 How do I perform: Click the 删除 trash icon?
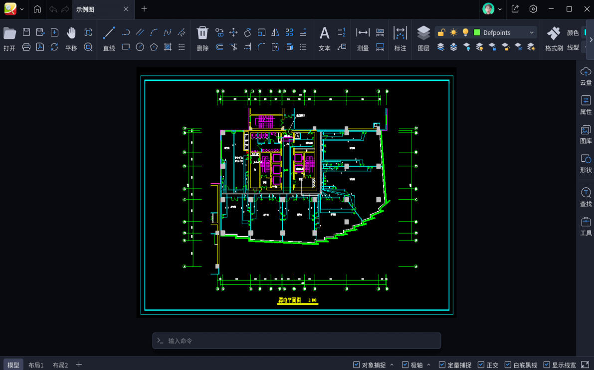202,33
